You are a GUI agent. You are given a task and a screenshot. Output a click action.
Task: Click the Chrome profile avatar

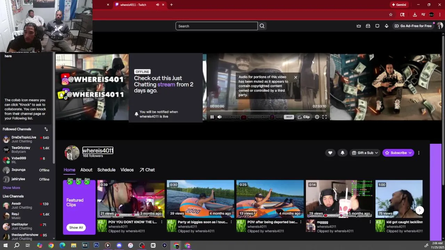pos(431,15)
